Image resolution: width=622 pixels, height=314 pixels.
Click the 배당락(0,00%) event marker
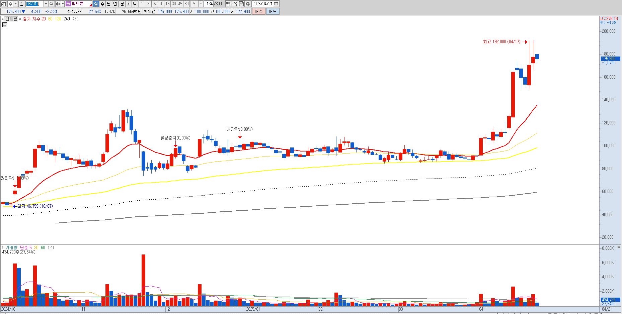(239, 129)
